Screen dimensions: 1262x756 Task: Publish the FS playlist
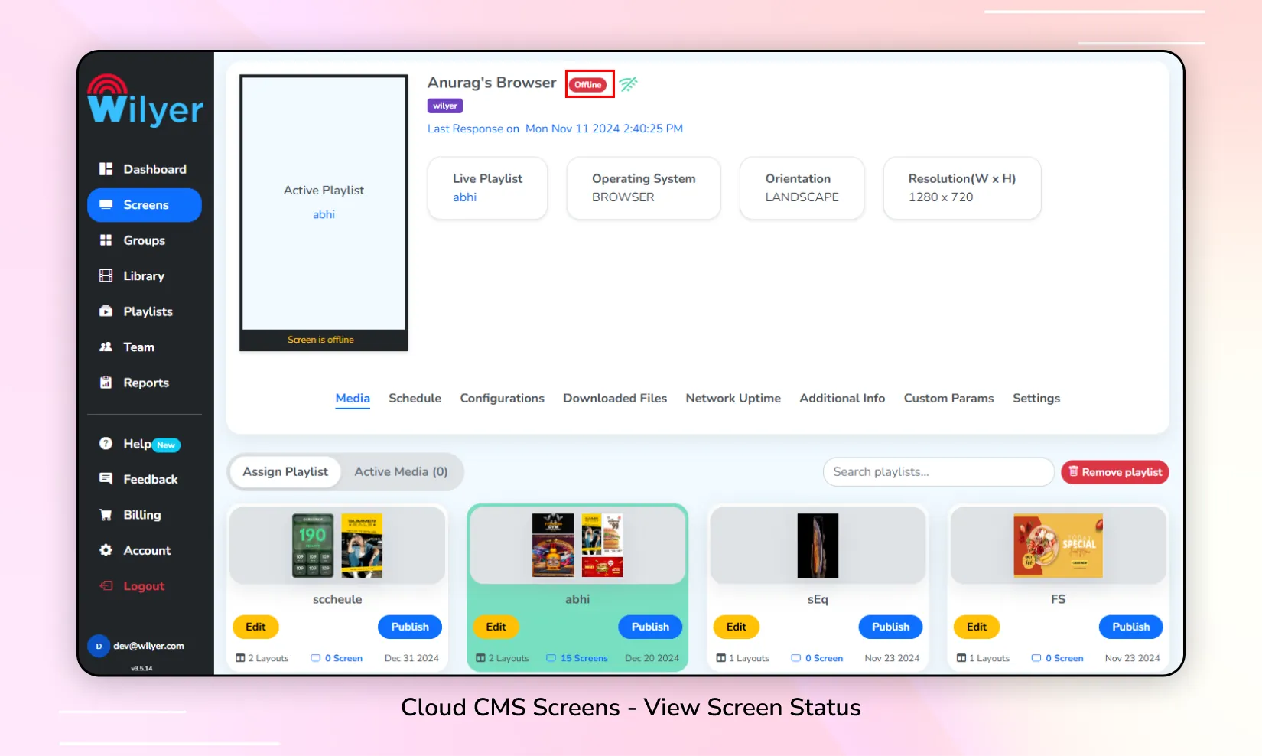[1130, 627]
